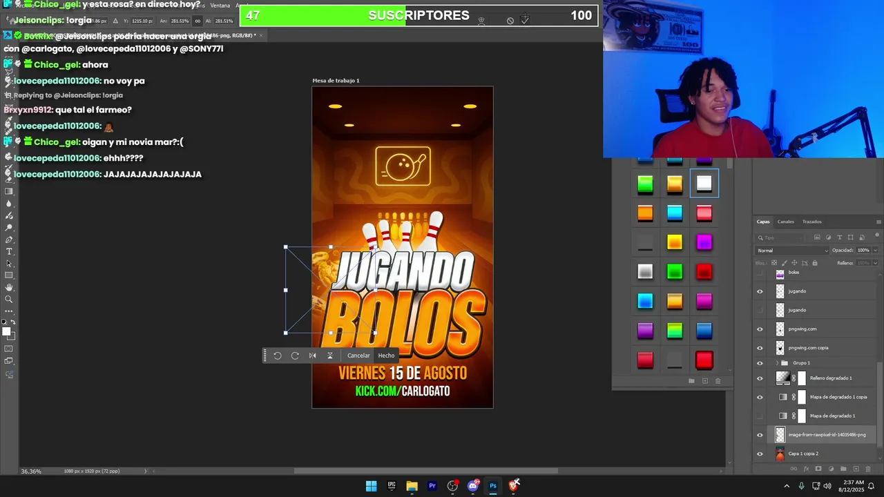
Task: Select the Hand tool
Action: [9, 287]
